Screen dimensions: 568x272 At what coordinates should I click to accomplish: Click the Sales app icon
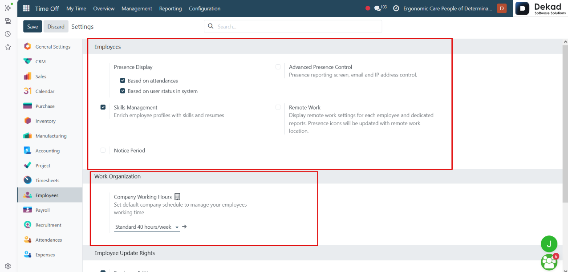tap(28, 76)
